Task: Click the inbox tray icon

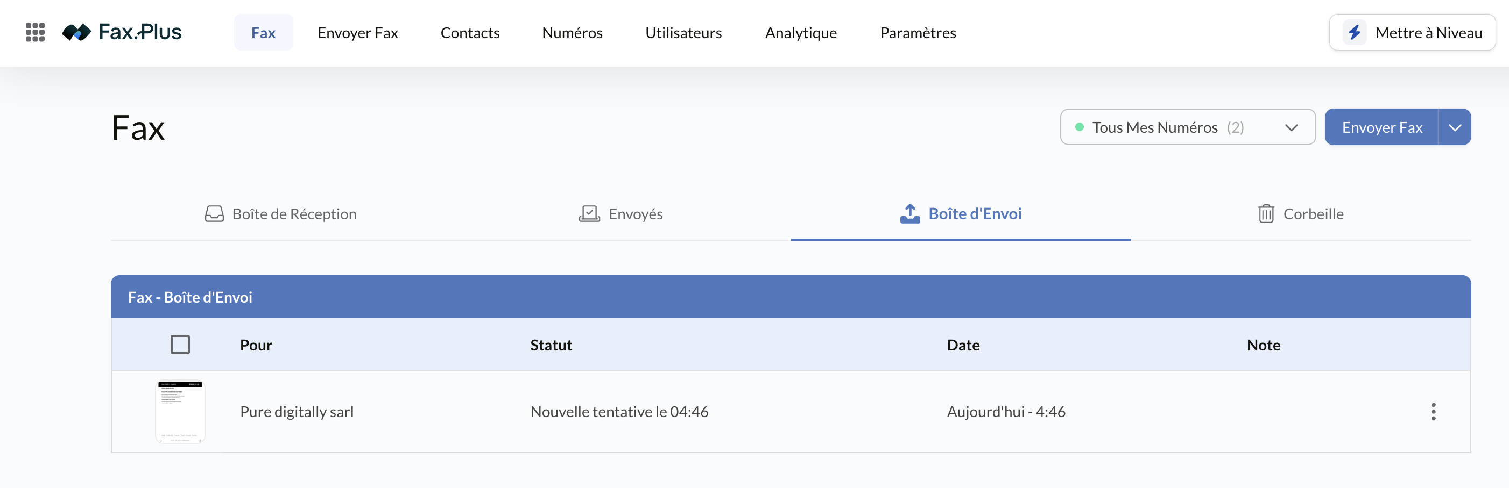Action: (x=214, y=213)
